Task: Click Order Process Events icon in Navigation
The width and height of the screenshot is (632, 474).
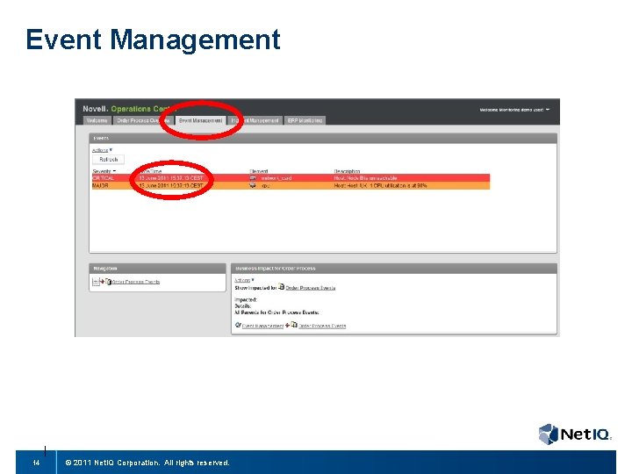Action: pos(108,282)
